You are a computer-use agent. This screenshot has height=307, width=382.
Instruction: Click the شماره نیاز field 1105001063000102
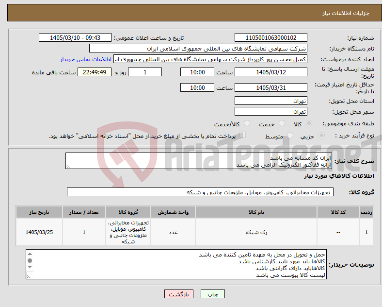point(271,38)
